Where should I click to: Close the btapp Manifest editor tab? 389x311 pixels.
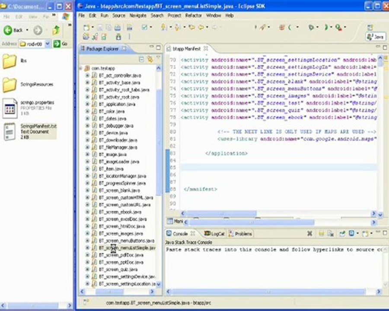[x=206, y=48]
